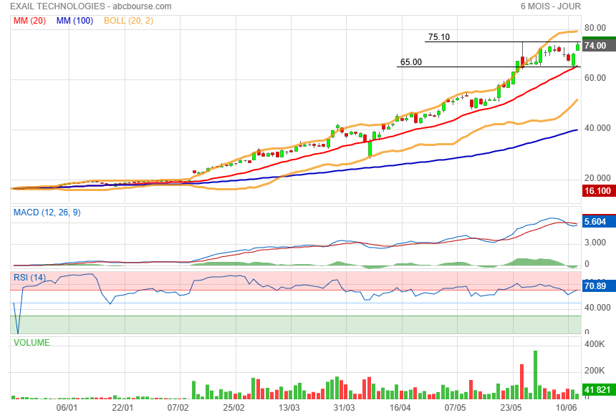Click the 3.000 MACD axis label
This screenshot has height=415, width=616.
(x=595, y=243)
